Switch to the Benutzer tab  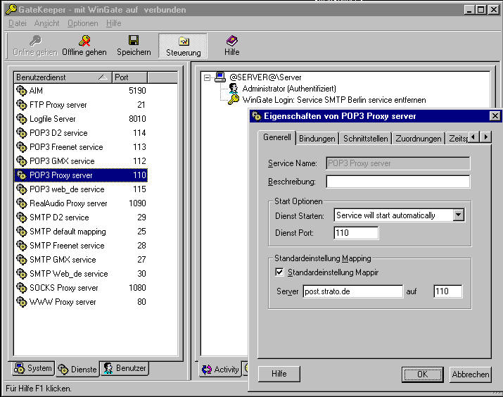pyautogui.click(x=125, y=368)
